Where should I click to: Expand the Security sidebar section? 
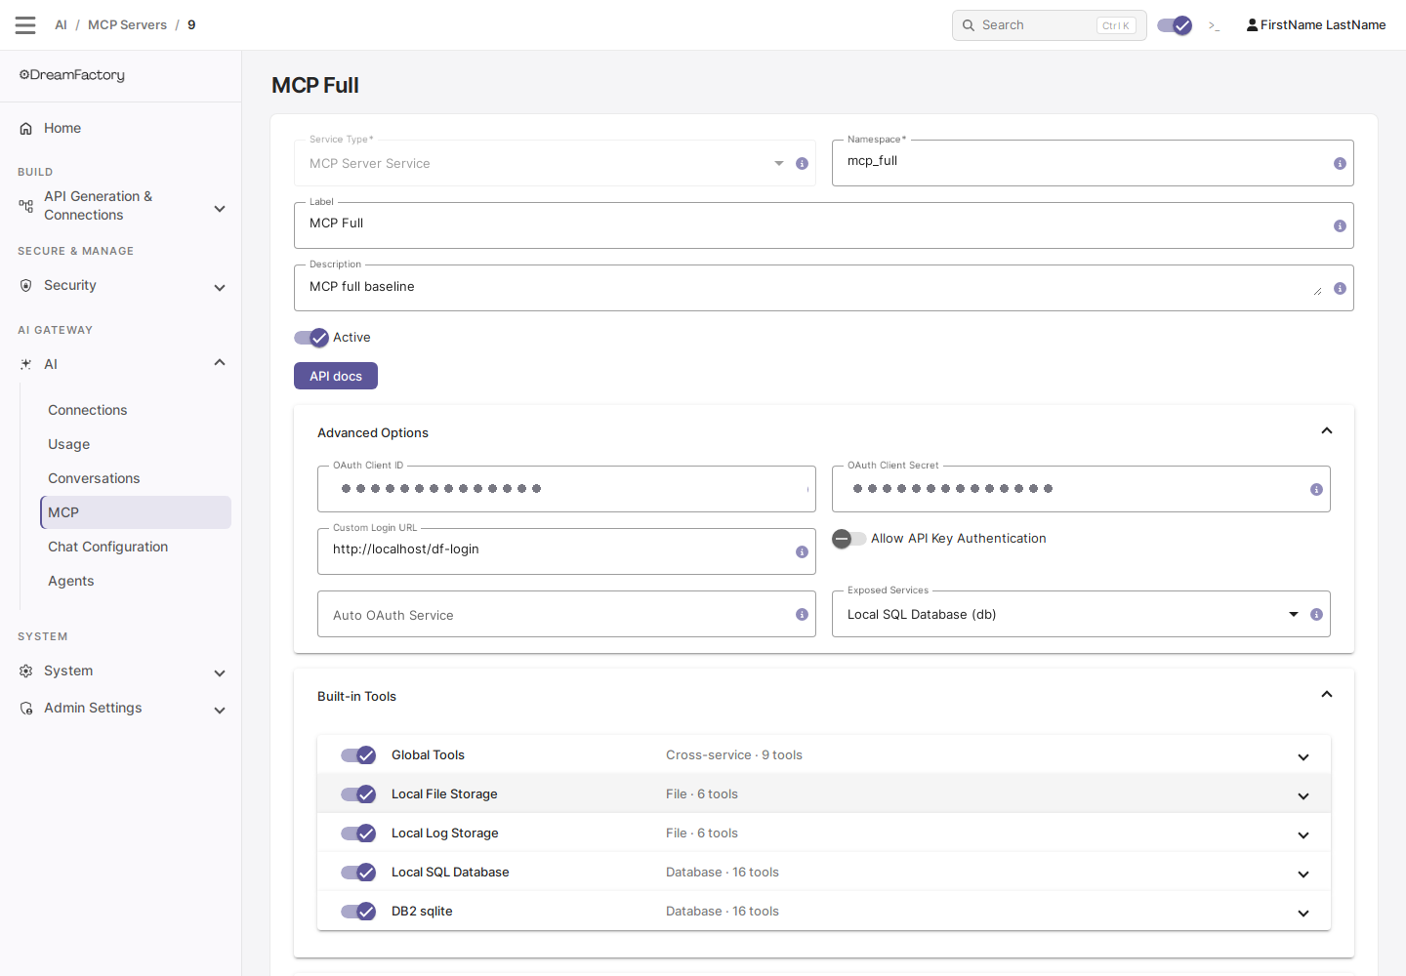point(220,288)
